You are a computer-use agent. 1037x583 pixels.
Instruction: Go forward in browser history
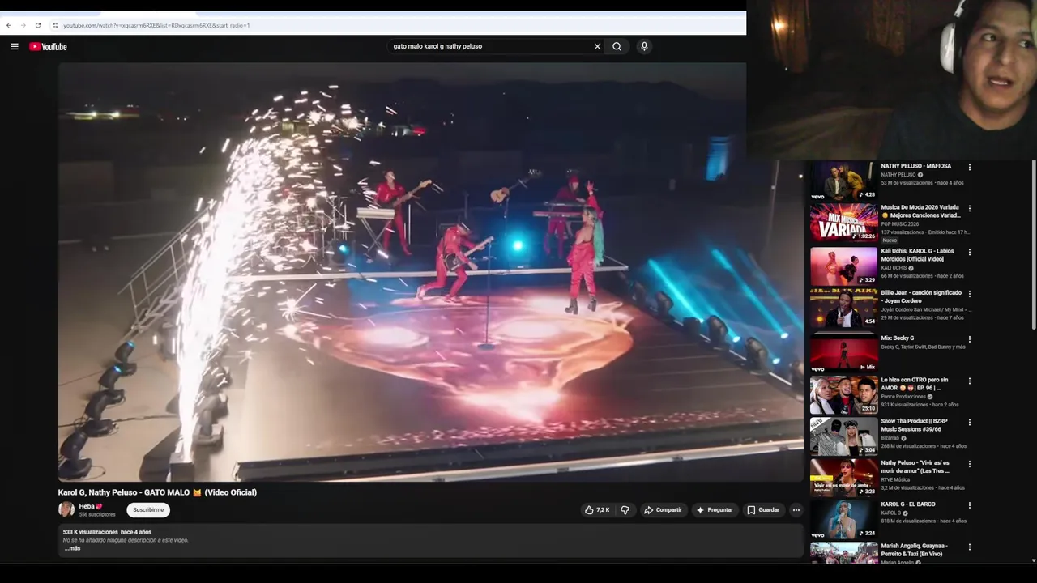coord(23,25)
